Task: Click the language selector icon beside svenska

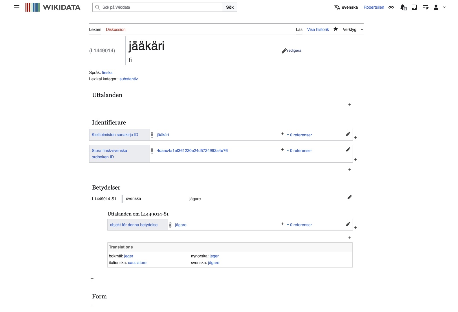Action: tap(337, 7)
